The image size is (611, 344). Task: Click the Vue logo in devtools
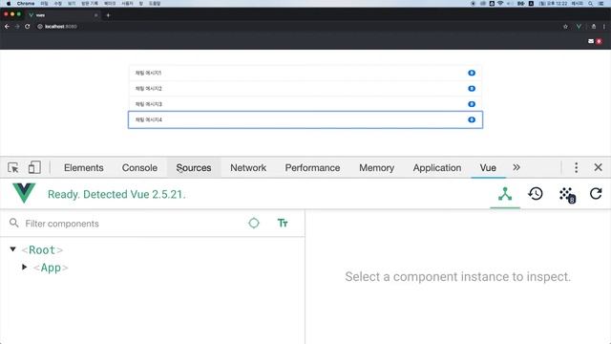24,193
